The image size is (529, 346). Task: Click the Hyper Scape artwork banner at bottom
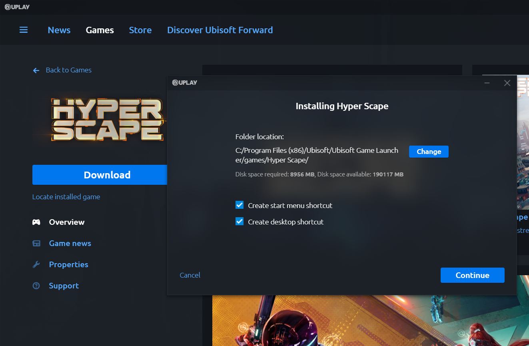click(370, 321)
